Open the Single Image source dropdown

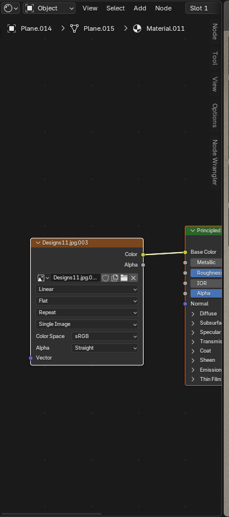[87, 325]
